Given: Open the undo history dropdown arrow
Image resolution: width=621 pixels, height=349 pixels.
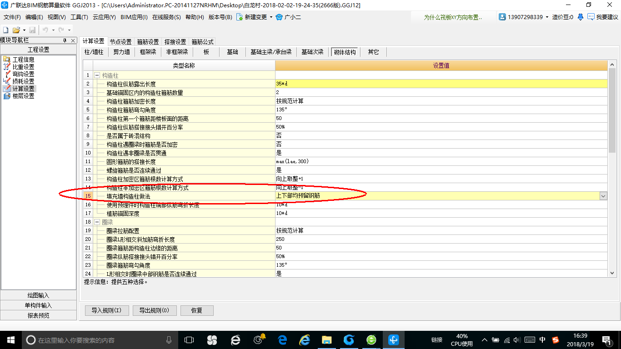Looking at the screenshot, I should point(53,30).
